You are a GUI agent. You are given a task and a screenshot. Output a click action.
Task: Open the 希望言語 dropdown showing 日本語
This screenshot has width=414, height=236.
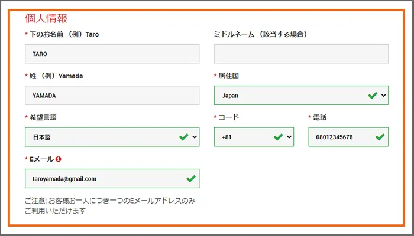[x=112, y=137]
